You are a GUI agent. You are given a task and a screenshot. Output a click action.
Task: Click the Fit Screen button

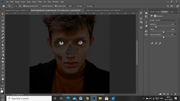tap(79, 6)
